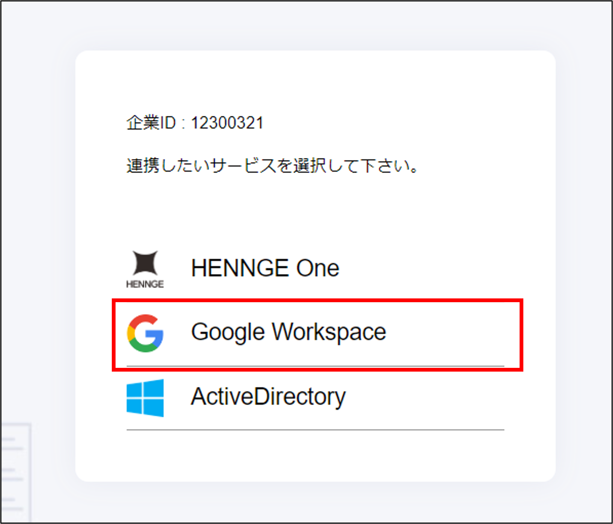The width and height of the screenshot is (613, 524).
Task: Select the HENNGE One service
Action: (315, 269)
